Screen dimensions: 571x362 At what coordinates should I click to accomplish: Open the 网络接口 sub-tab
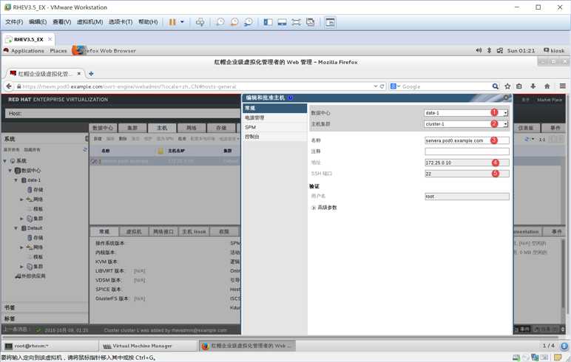(x=163, y=231)
